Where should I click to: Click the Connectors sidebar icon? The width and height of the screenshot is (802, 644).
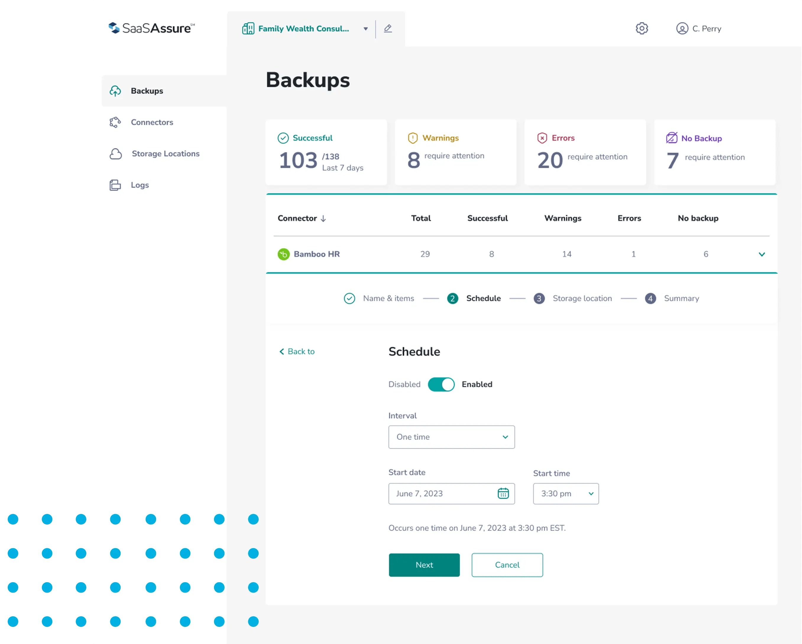point(115,122)
